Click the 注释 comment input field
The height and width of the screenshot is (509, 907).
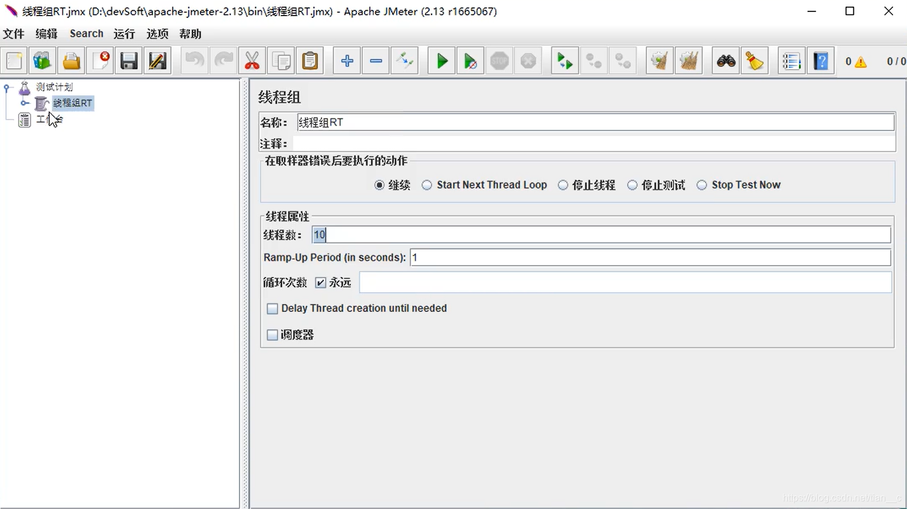pos(593,144)
